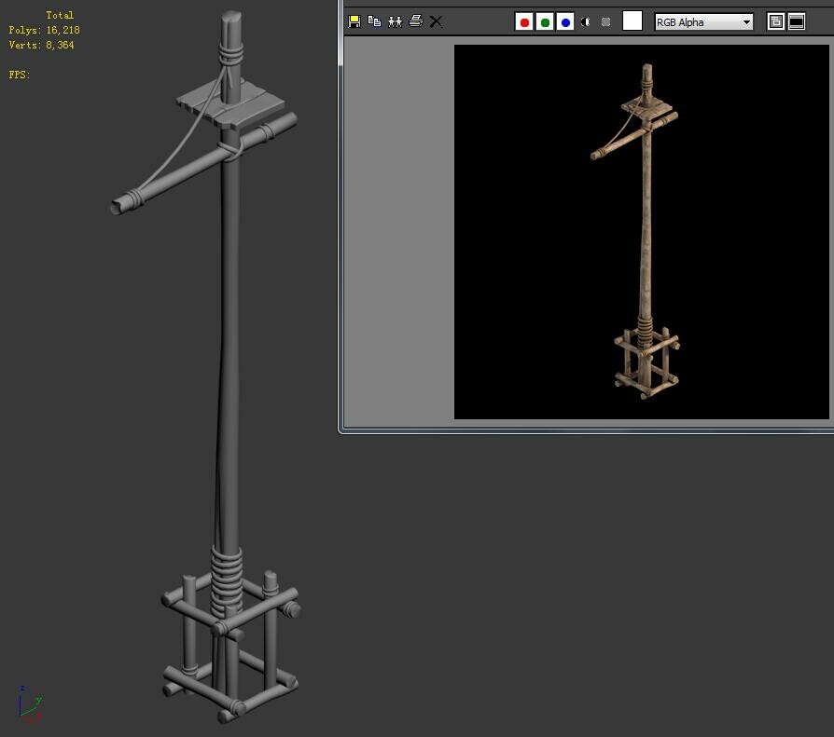Toggle the green channel
Screen dimensions: 834x737
545,21
